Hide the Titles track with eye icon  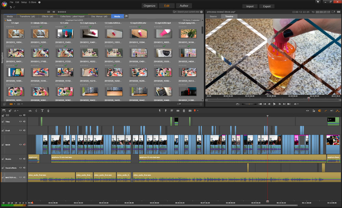(20, 122)
